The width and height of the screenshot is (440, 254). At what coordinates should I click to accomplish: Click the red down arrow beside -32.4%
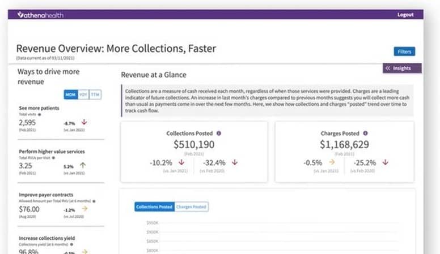tap(235, 162)
